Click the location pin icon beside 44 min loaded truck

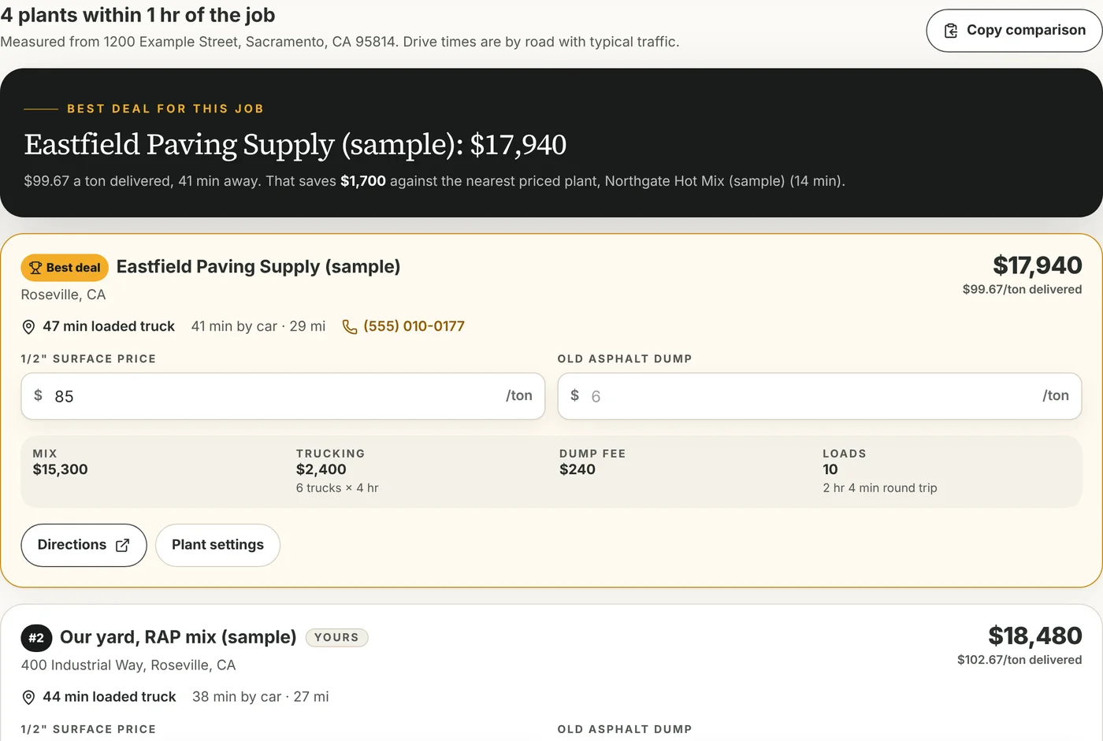28,697
